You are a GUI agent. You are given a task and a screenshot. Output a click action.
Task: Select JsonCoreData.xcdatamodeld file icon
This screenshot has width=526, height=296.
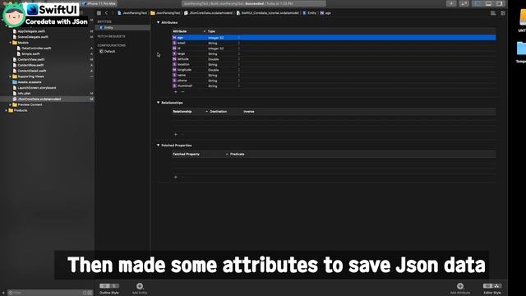click(15, 99)
